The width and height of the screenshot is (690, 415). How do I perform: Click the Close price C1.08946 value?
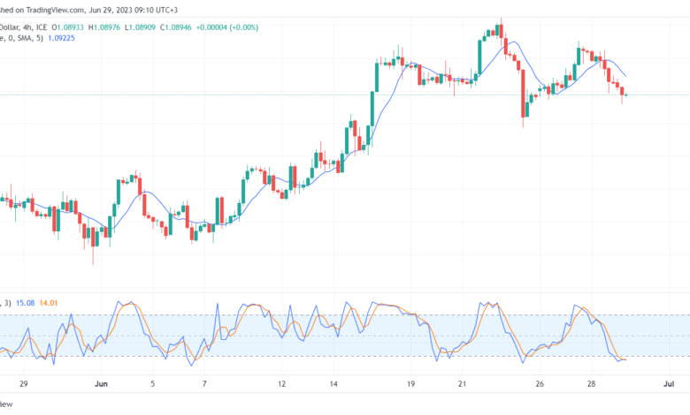click(175, 27)
